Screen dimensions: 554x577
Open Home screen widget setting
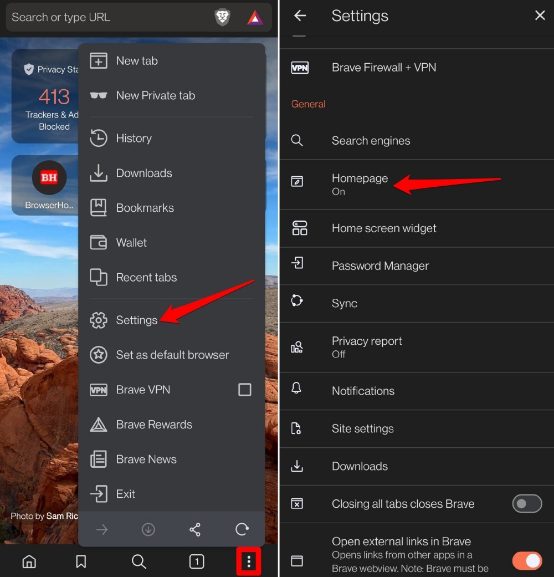(417, 228)
